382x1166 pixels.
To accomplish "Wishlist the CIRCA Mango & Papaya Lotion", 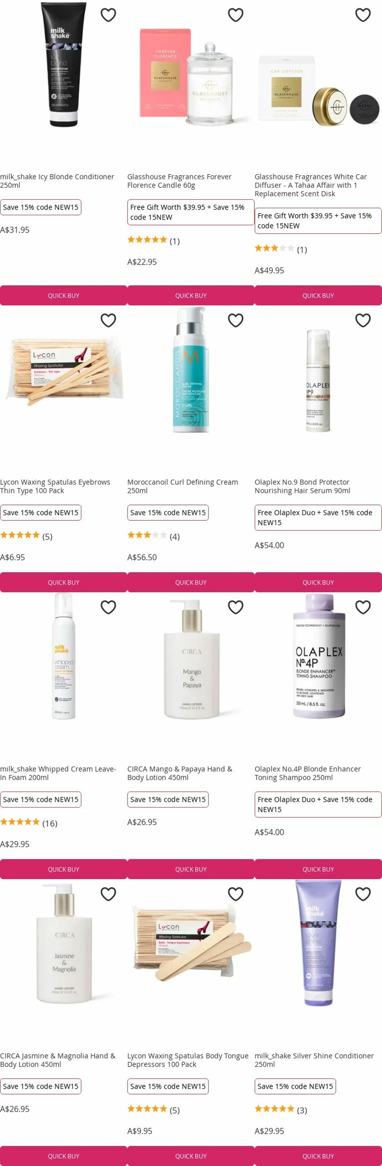I will pyautogui.click(x=236, y=607).
